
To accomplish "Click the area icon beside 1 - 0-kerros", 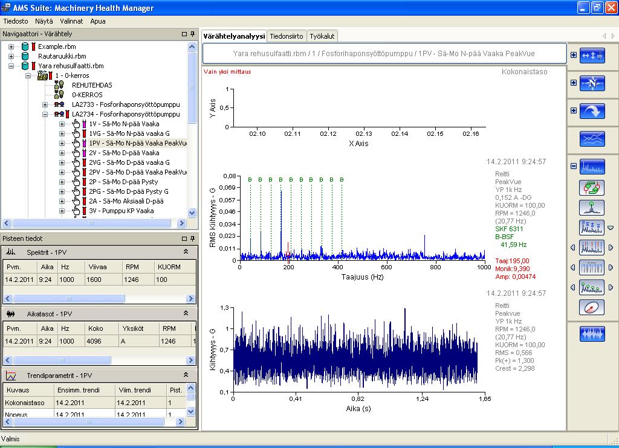I will (42, 75).
